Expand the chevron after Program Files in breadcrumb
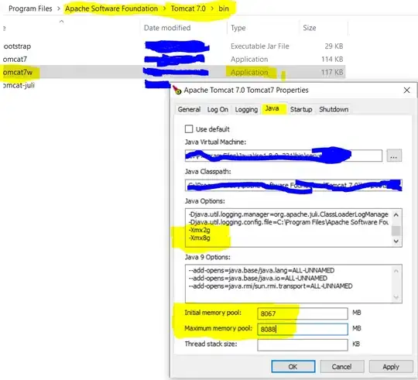 [59, 9]
